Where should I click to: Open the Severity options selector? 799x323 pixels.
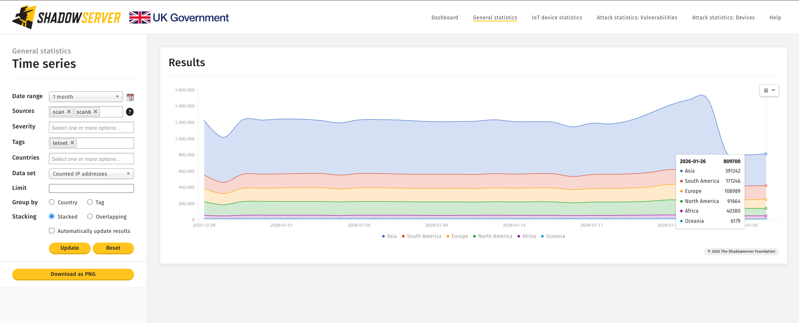coord(91,128)
